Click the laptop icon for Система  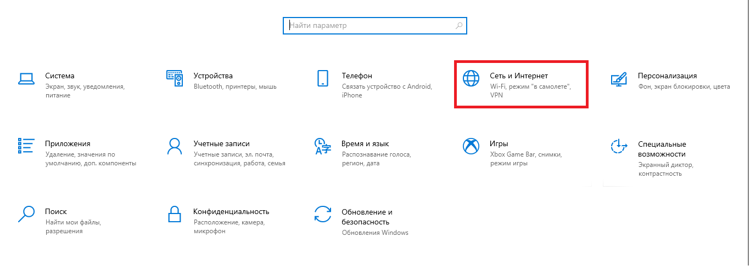pos(26,78)
